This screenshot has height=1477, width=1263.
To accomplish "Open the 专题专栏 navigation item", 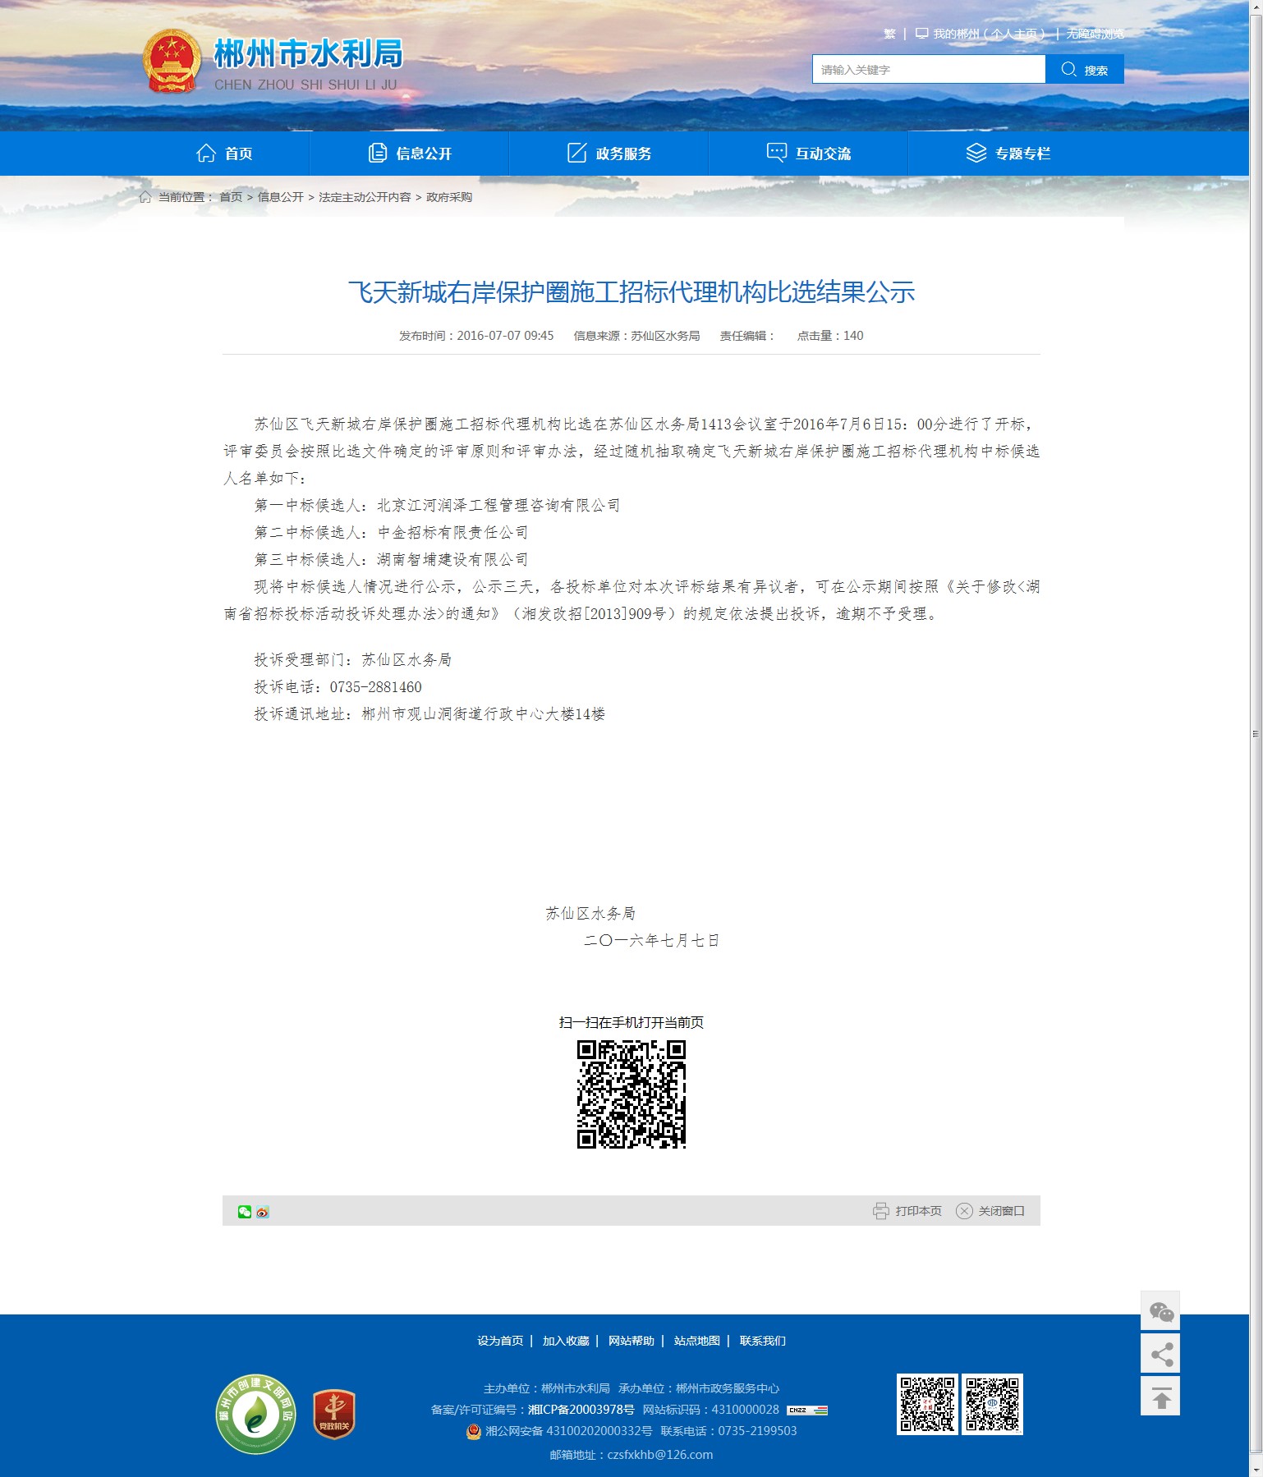I will tap(1008, 154).
